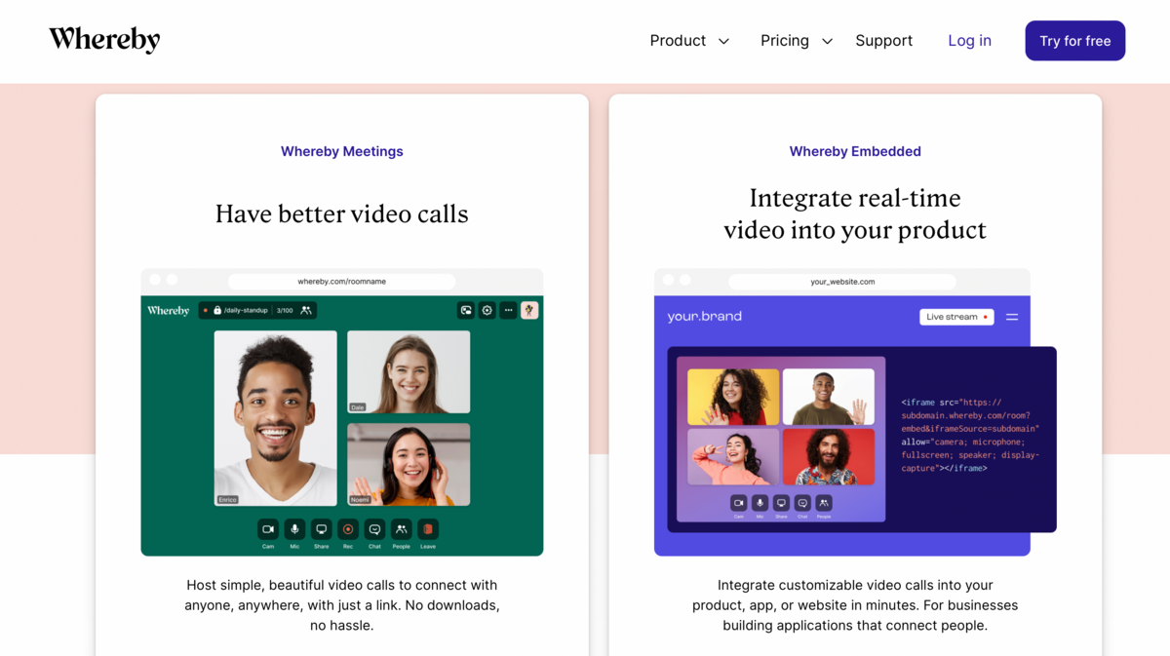
Task: Click the Share icon in the green meeting preview
Action: tap(321, 529)
